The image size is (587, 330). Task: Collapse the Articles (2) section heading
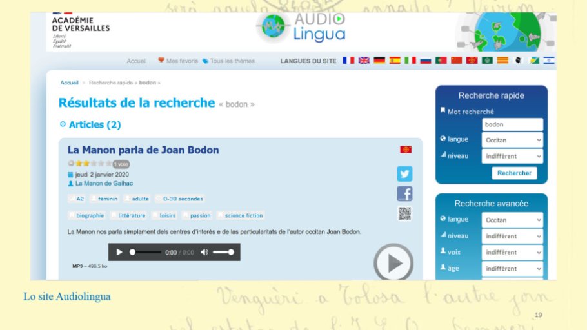click(x=90, y=124)
